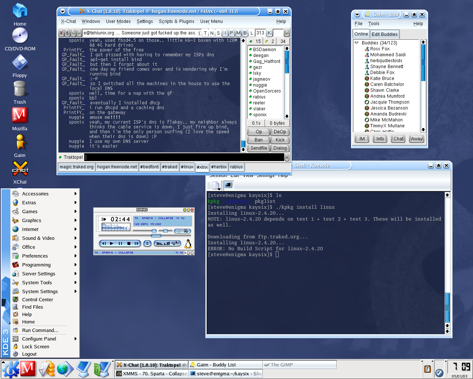Viewport: 473px width, 379px height.
Task: Click the Tux penguin icon in XMMS
Action: tap(188, 243)
